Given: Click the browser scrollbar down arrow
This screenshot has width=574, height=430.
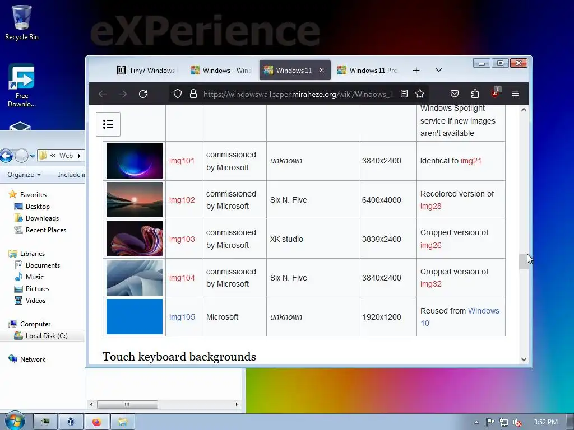Looking at the screenshot, I should 524,359.
